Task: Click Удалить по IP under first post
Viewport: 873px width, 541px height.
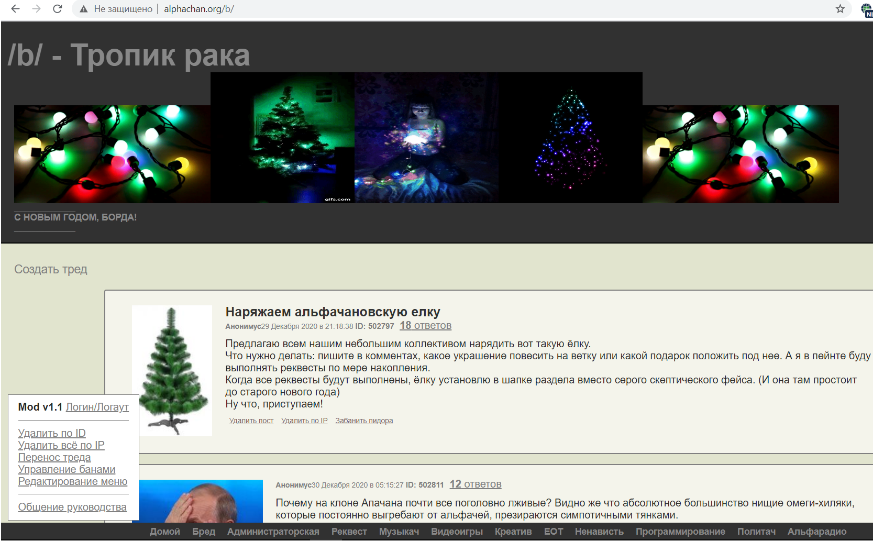Action: [304, 421]
